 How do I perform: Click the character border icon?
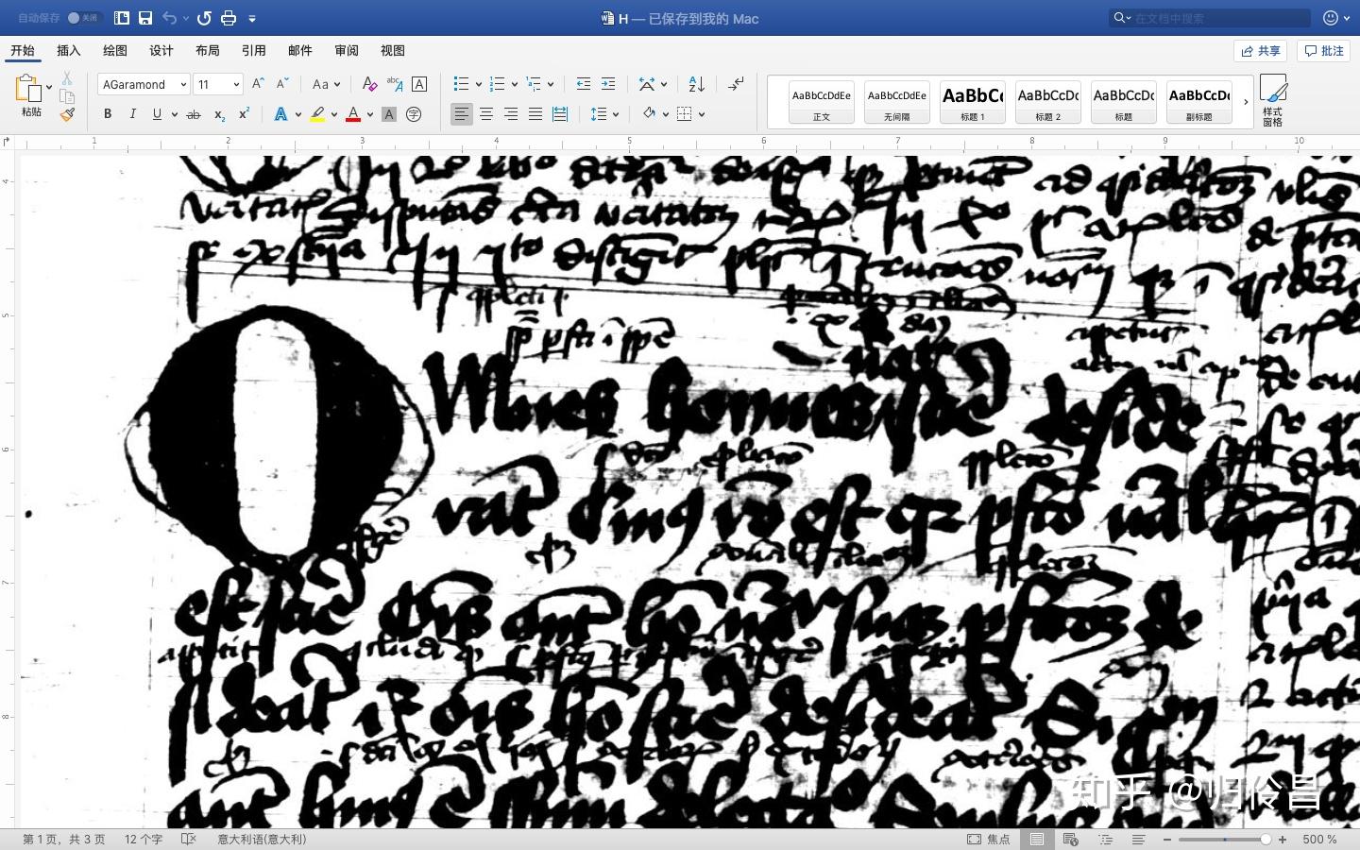pyautogui.click(x=419, y=84)
